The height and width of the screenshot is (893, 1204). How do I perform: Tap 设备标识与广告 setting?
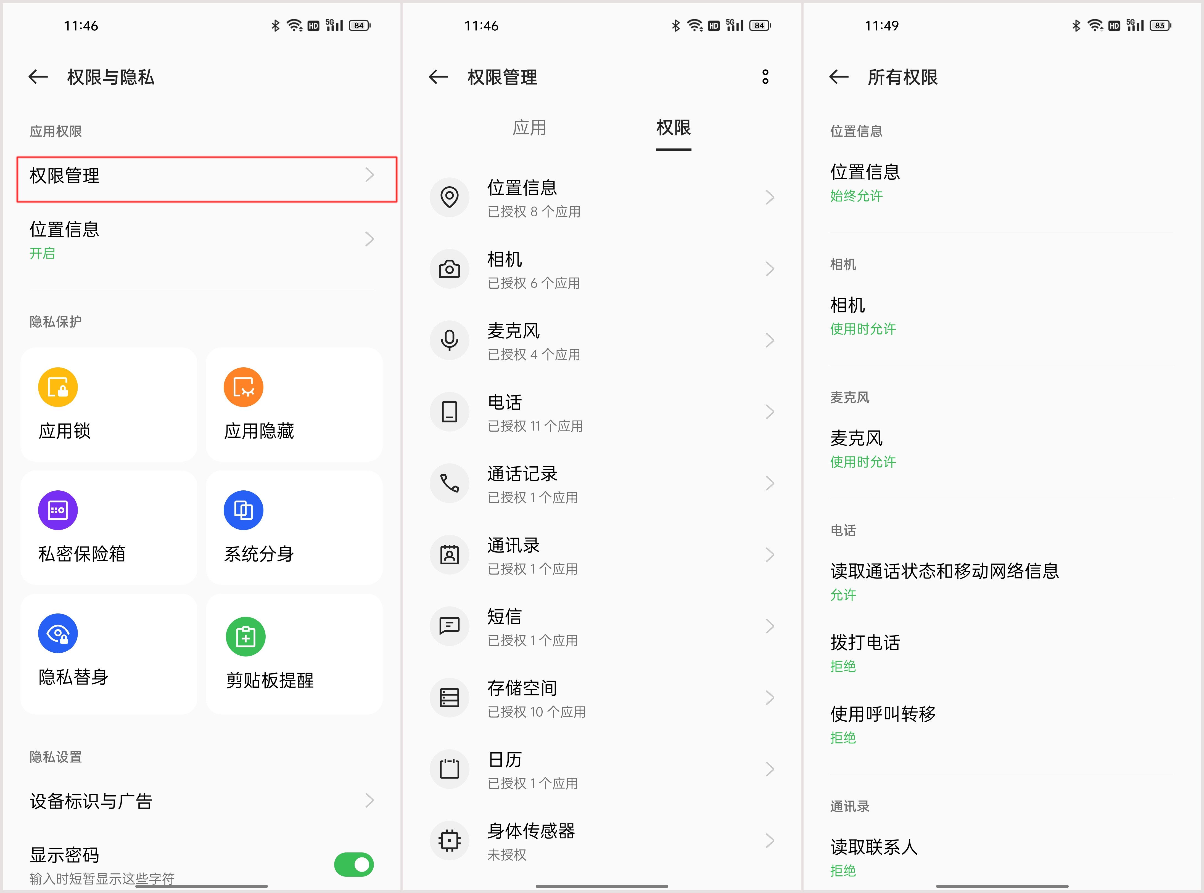[201, 801]
